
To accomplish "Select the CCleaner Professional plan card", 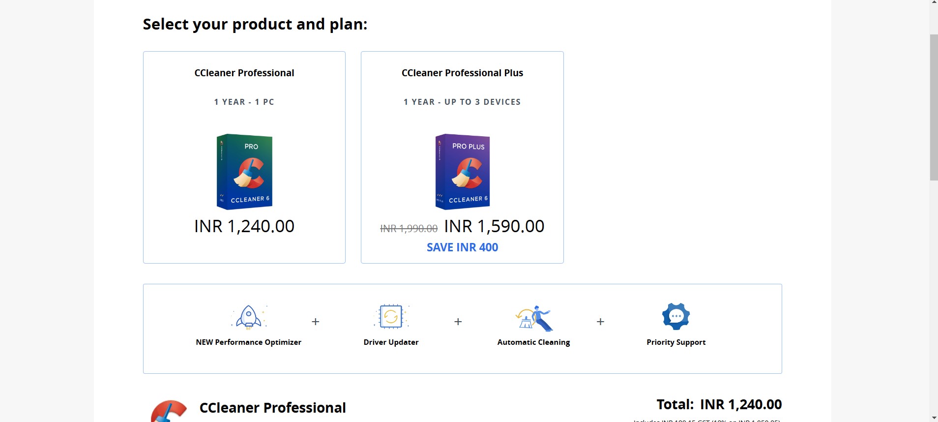I will point(244,156).
